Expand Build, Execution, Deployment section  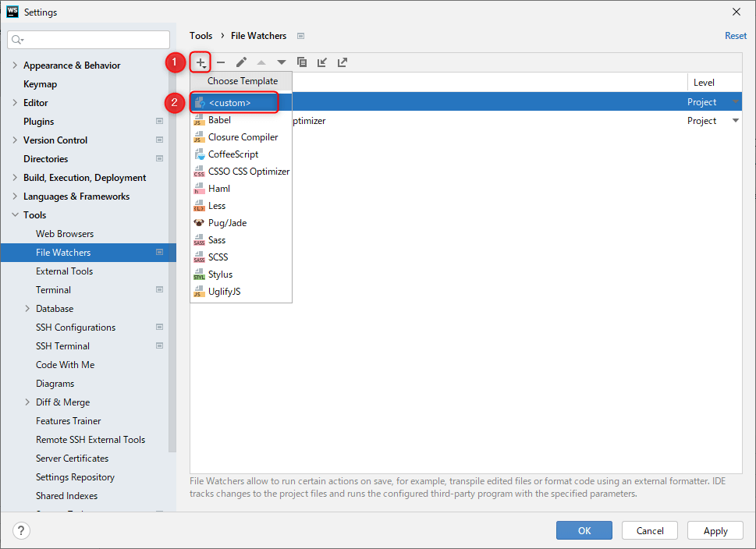[15, 177]
